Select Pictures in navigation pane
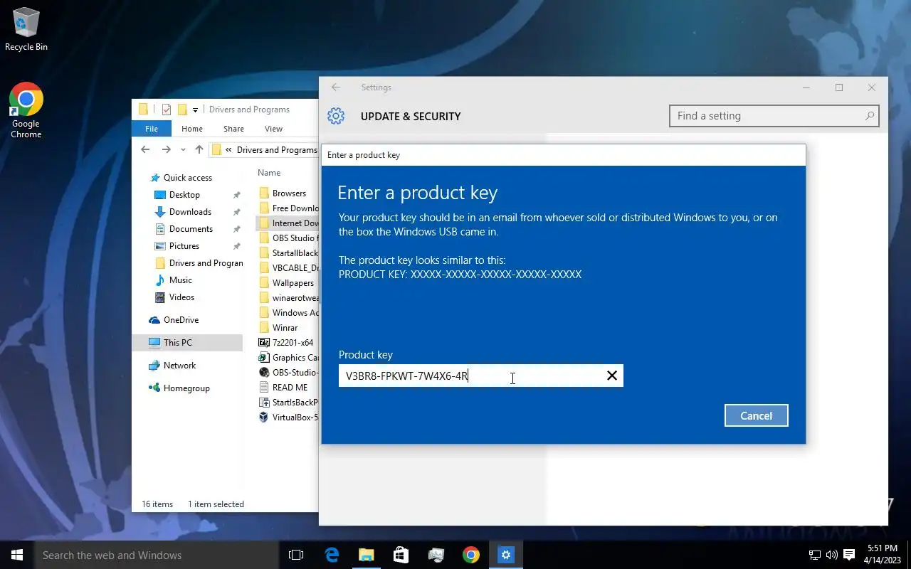Viewport: 911px width, 569px height. pyautogui.click(x=184, y=246)
